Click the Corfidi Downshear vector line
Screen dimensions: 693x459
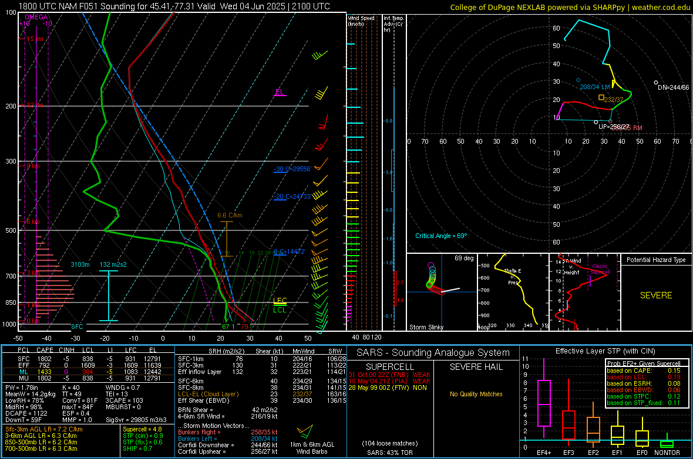tap(228, 445)
